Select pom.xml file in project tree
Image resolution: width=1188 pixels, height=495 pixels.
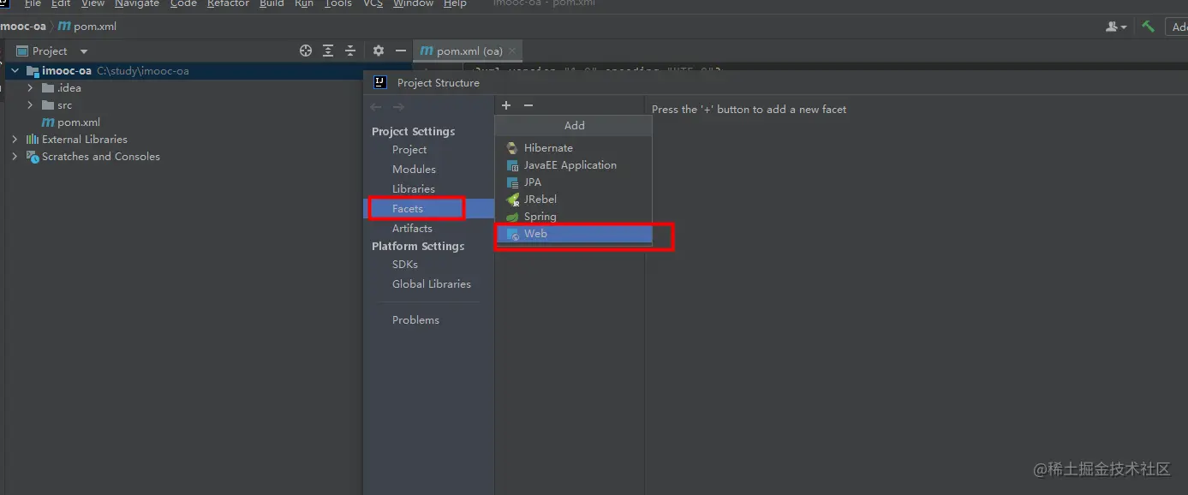pos(70,122)
